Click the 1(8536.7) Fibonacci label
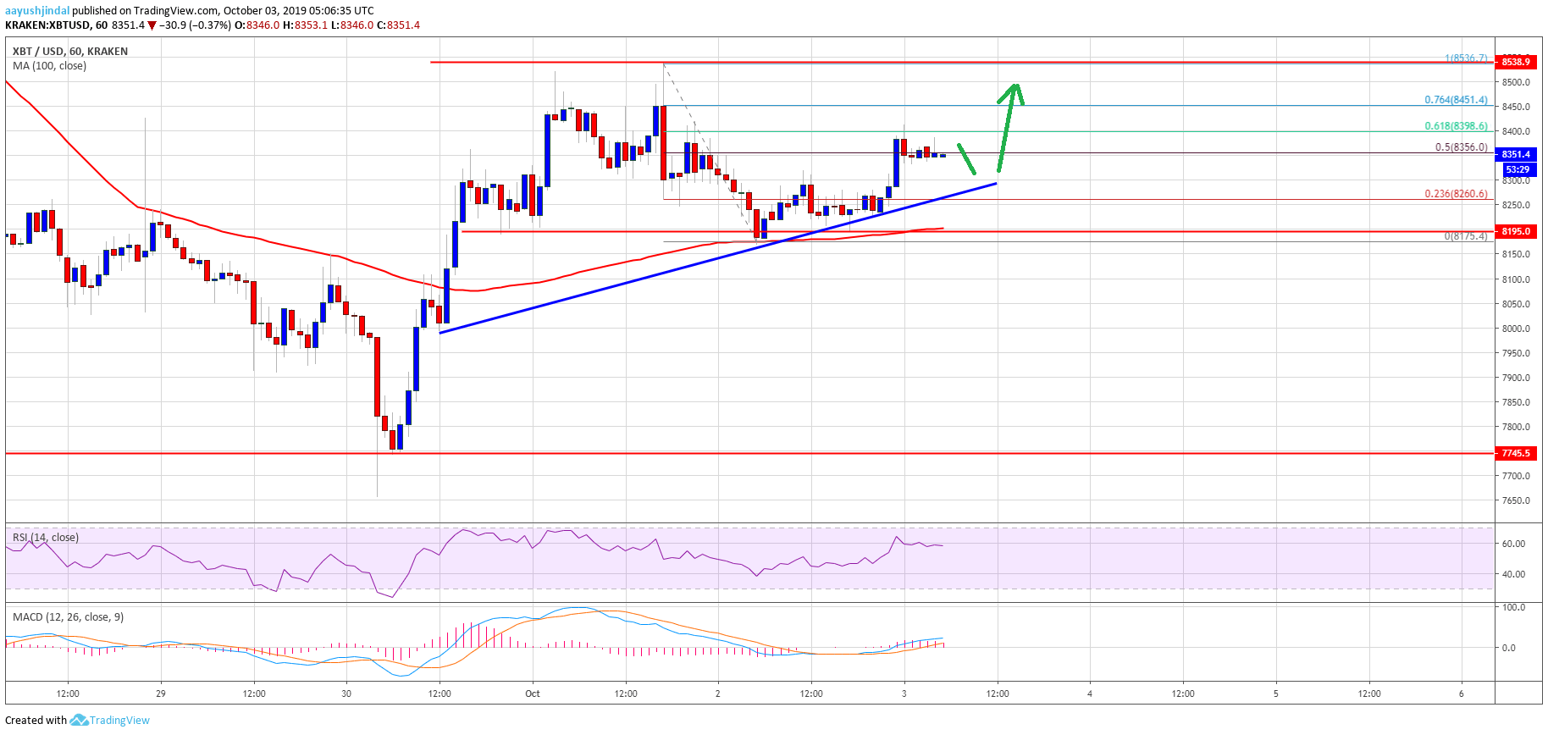 [x=1466, y=58]
